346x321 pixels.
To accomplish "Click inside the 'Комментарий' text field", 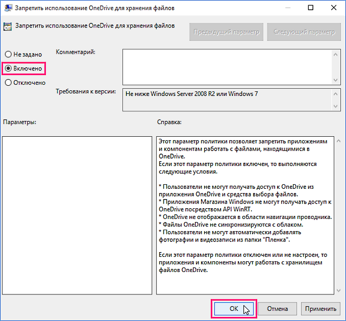I will pyautogui.click(x=227, y=67).
